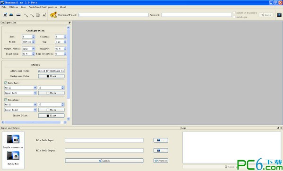Viewport: 283px width, 171px height.
Task: Click the Password input field
Action: pyautogui.click(x=197, y=15)
